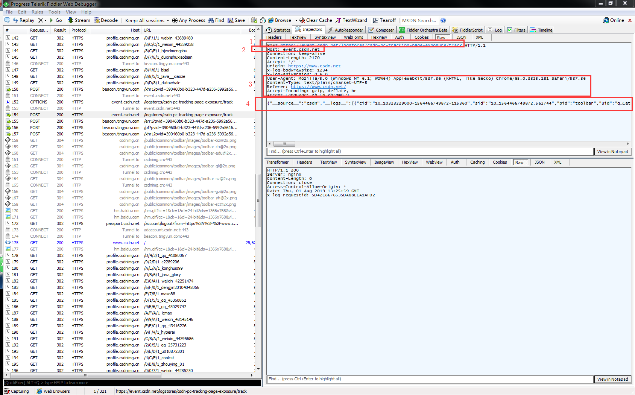635x395 pixels.
Task: Click response View in Notepad button
Action: [612, 379]
